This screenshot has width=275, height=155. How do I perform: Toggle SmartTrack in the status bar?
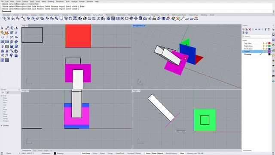(x=120, y=153)
